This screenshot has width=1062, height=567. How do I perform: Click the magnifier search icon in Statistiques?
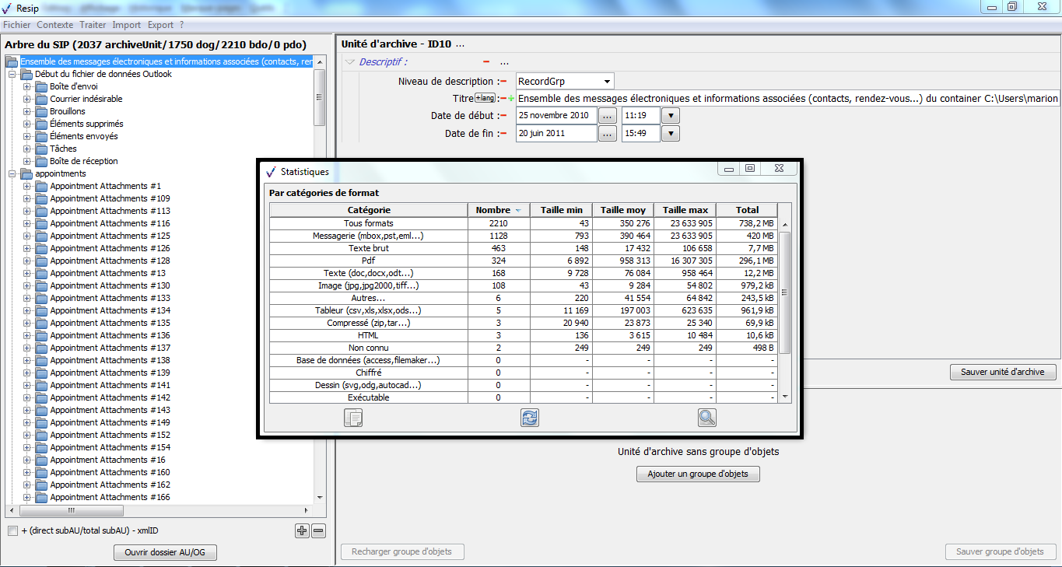(x=706, y=418)
